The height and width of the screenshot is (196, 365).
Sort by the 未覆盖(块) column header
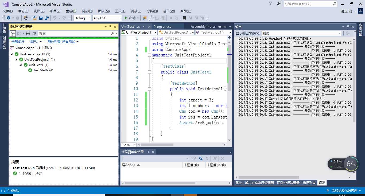point(194,165)
